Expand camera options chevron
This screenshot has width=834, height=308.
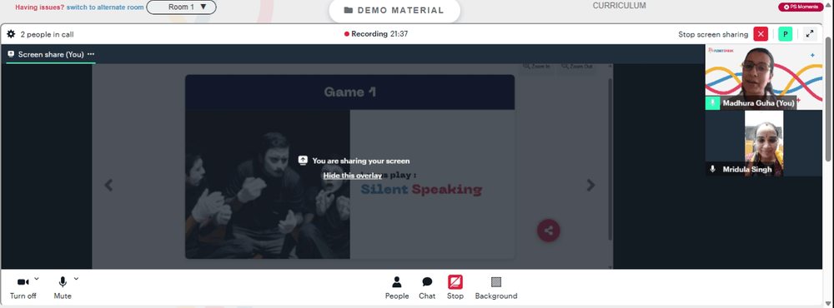point(37,279)
